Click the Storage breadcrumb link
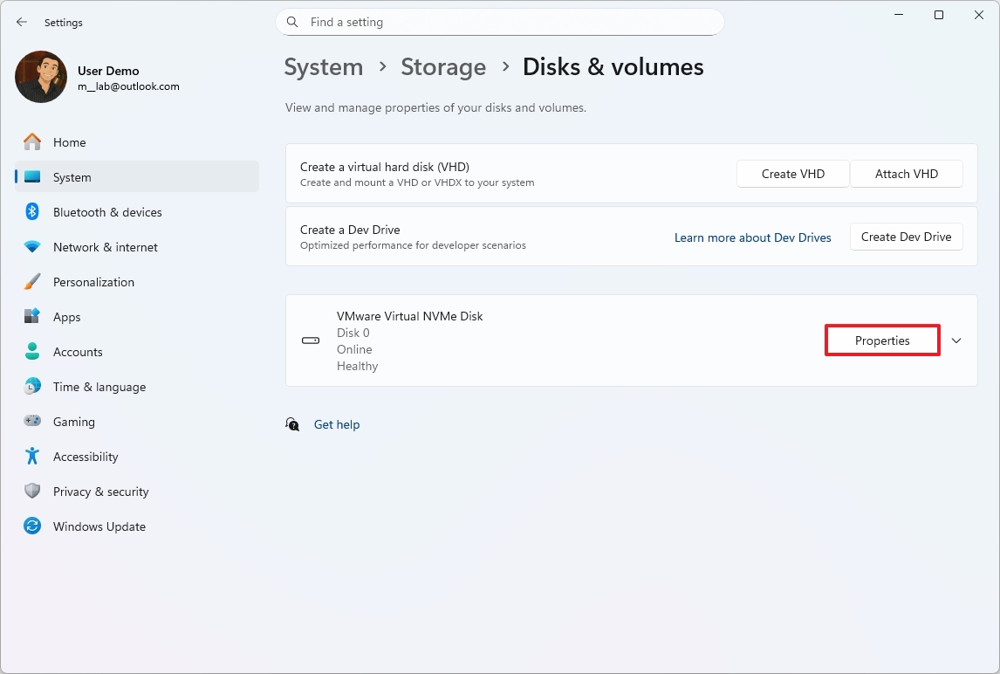Screen dimensions: 1000x674 tap(443, 66)
